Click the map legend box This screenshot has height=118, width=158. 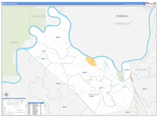tap(14, 107)
